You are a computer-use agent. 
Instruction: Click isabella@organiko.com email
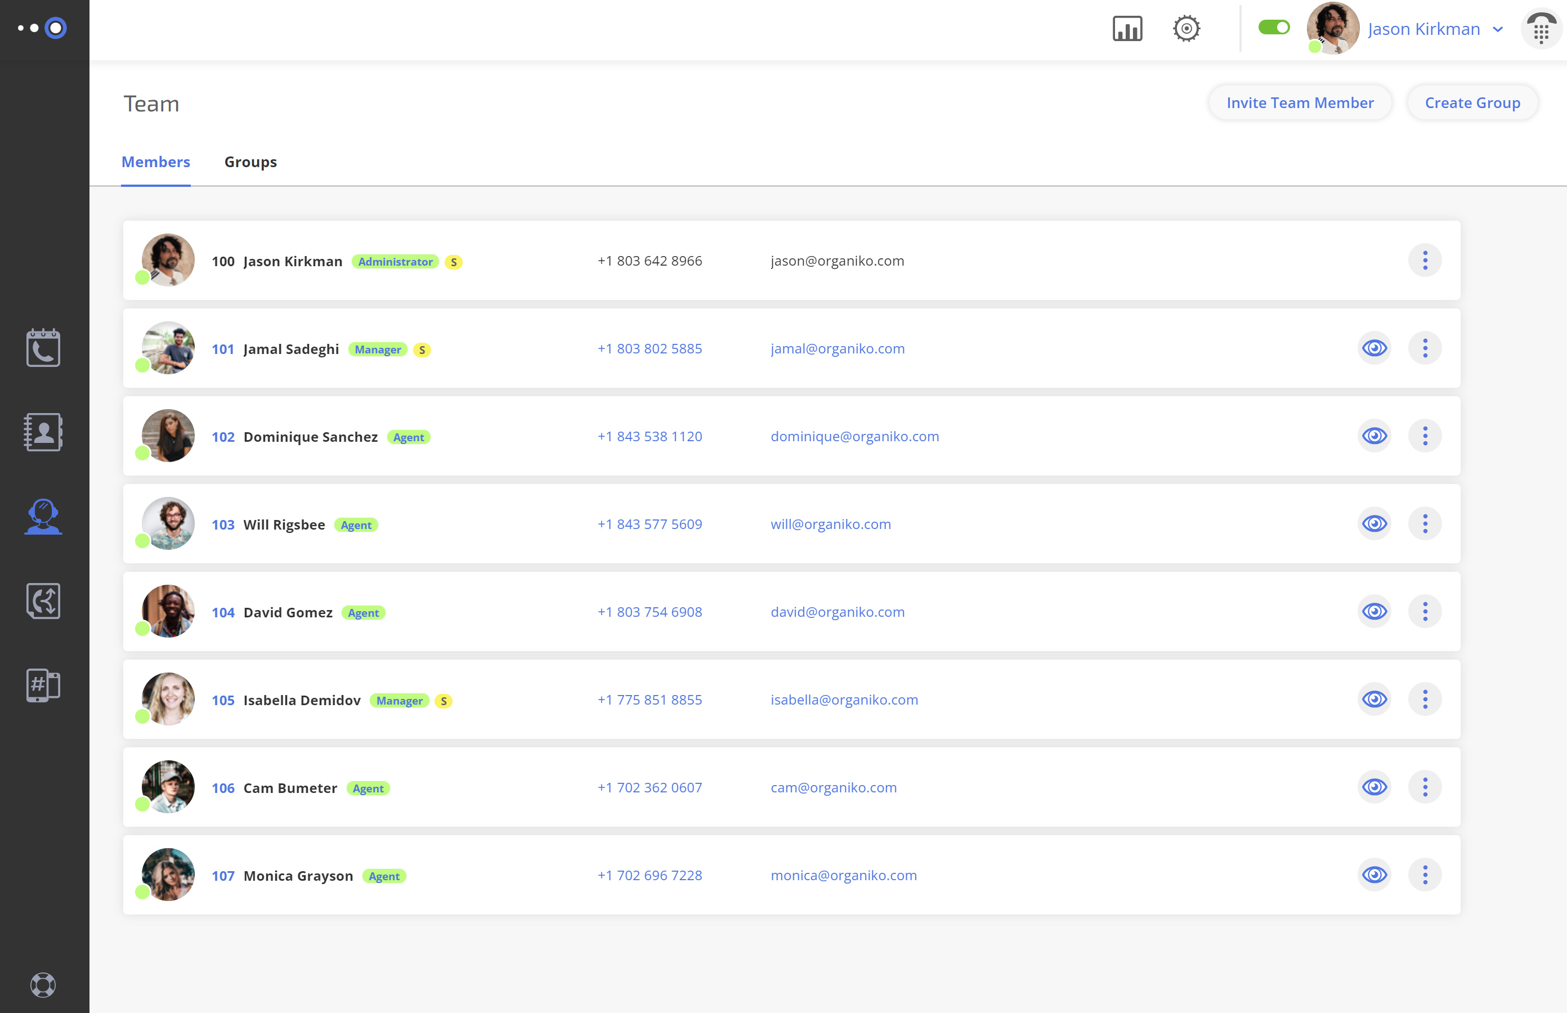pos(844,700)
